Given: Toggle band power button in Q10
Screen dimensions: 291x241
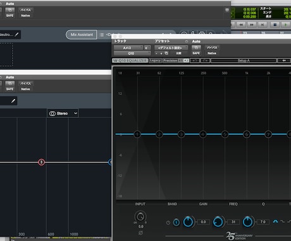Looking at the screenshot, I should (x=168, y=223).
